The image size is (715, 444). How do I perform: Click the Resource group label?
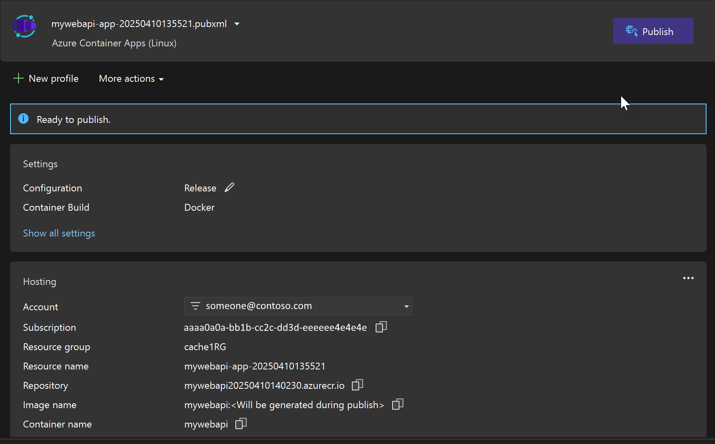[x=56, y=347]
